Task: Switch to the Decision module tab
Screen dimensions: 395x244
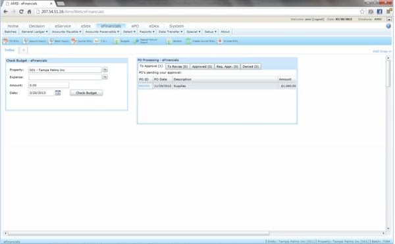Action: coord(36,26)
